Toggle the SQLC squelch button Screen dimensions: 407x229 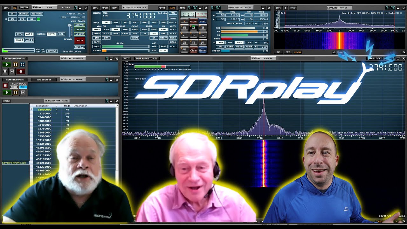[97, 46]
